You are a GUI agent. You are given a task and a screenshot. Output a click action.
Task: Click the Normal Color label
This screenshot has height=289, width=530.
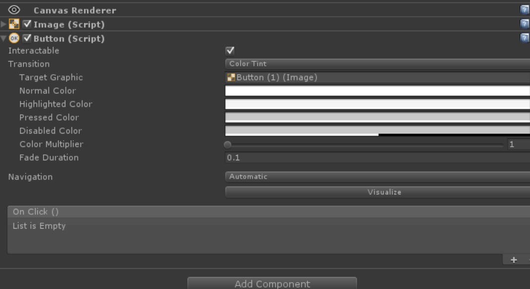48,91
